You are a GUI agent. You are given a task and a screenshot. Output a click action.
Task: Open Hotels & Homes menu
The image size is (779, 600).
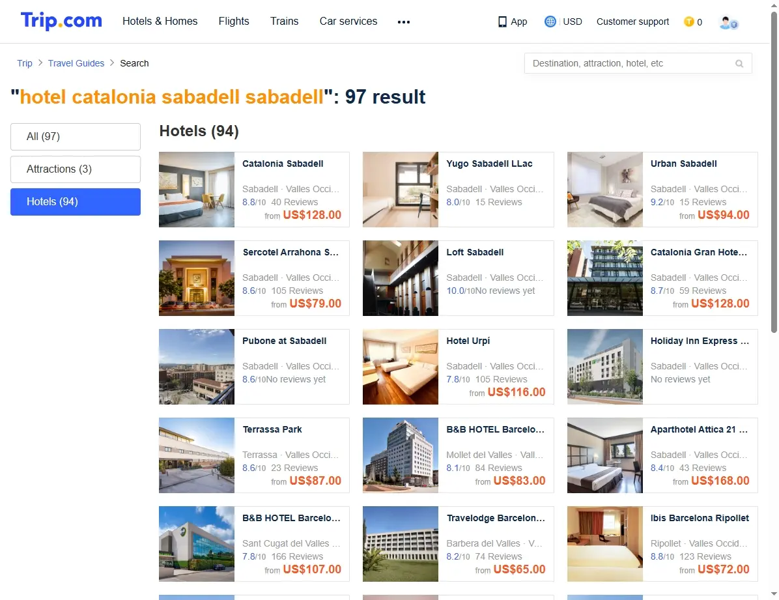pos(160,21)
